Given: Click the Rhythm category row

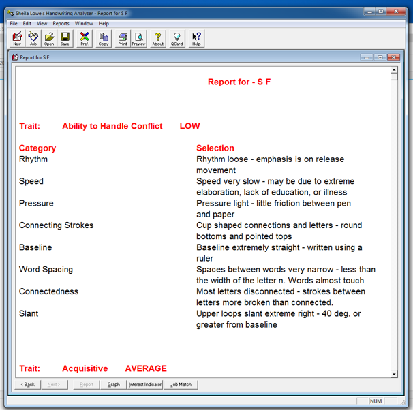Looking at the screenshot, I should (x=33, y=159).
